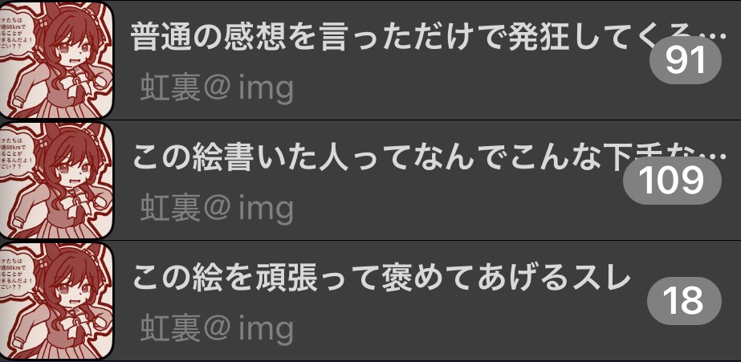Click 虹裏@ img label under the この絵書いた人 thread
Viewport: 741px width, 362px height.
tap(217, 208)
